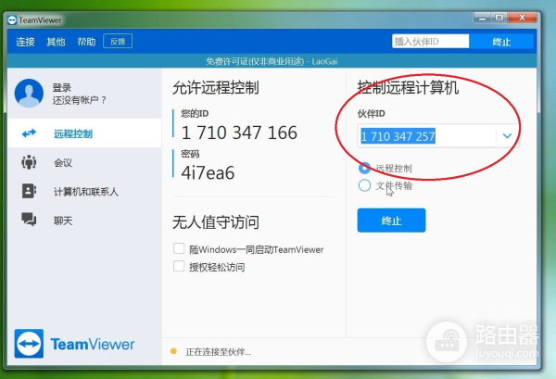Click the password value 4i7ea6
The height and width of the screenshot is (379, 556).
[x=208, y=173]
